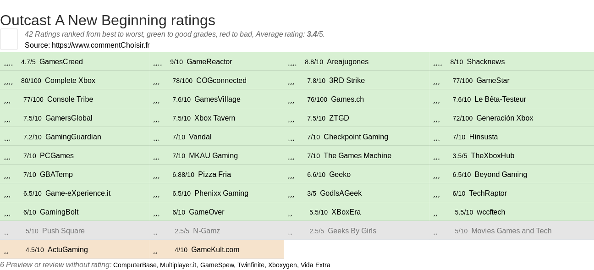Image resolution: width=594 pixels, height=270 pixels.
Task: Open Le Bêta-Testeur review
Action: [500, 99]
